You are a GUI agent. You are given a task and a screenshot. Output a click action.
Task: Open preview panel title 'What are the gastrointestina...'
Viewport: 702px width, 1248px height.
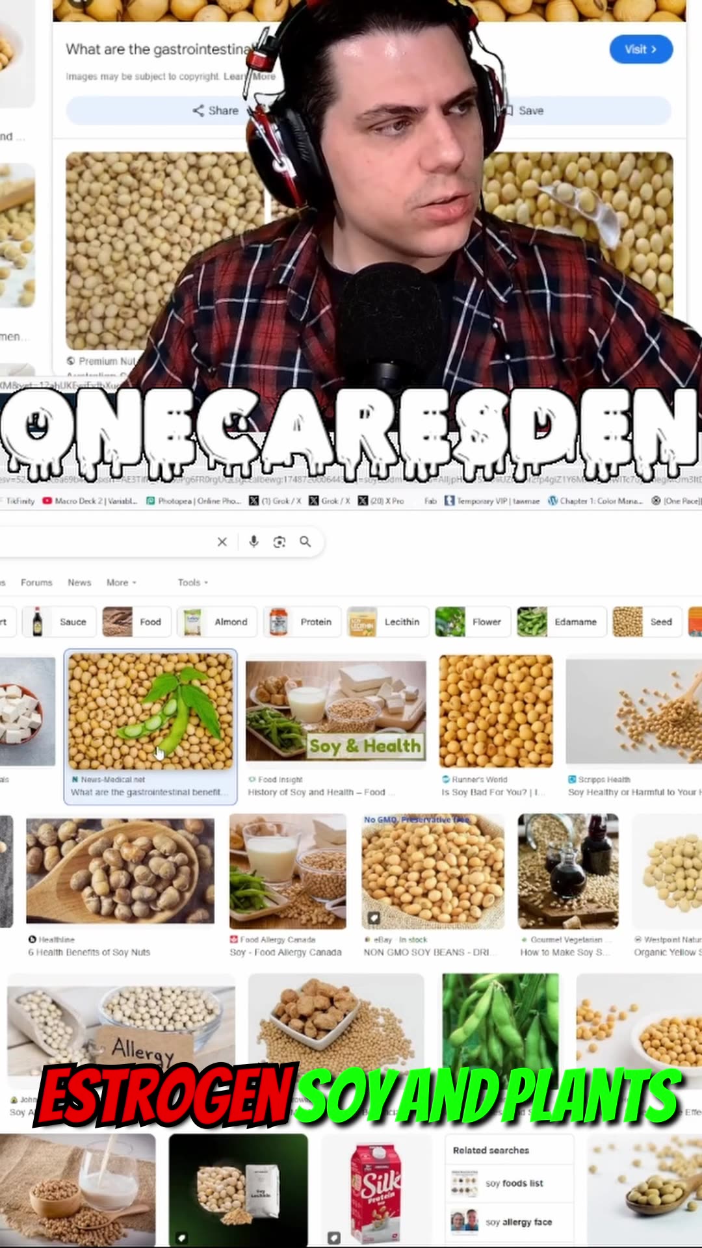[159, 49]
